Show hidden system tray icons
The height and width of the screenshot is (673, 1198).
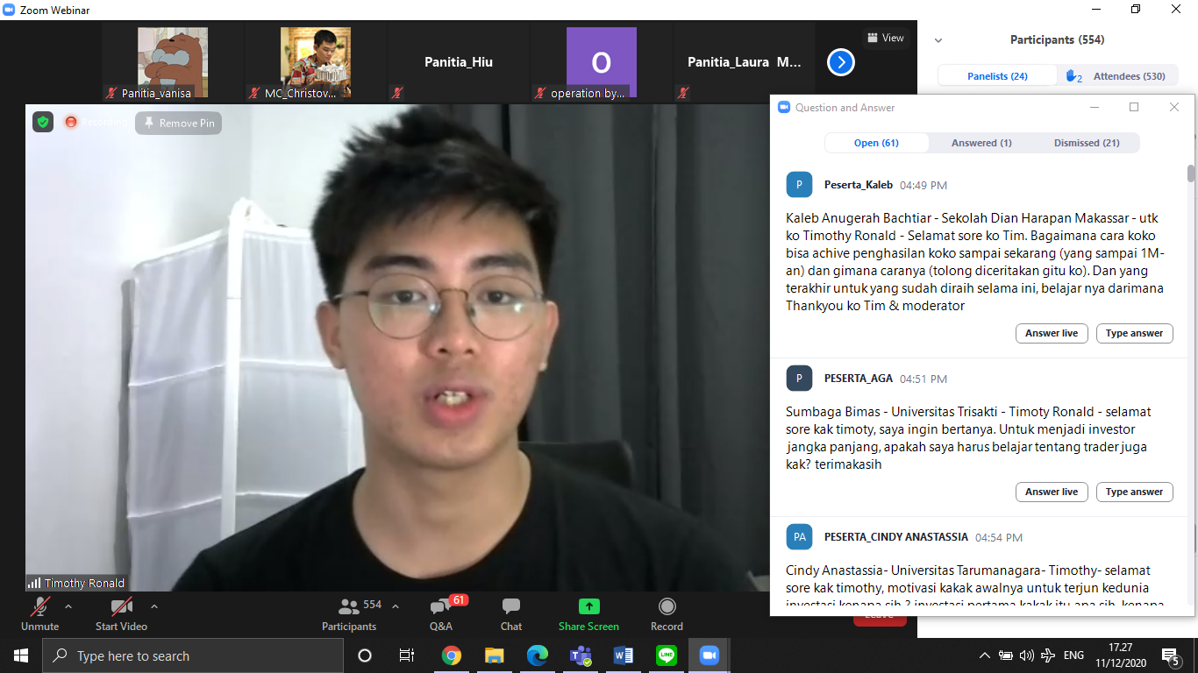[984, 655]
